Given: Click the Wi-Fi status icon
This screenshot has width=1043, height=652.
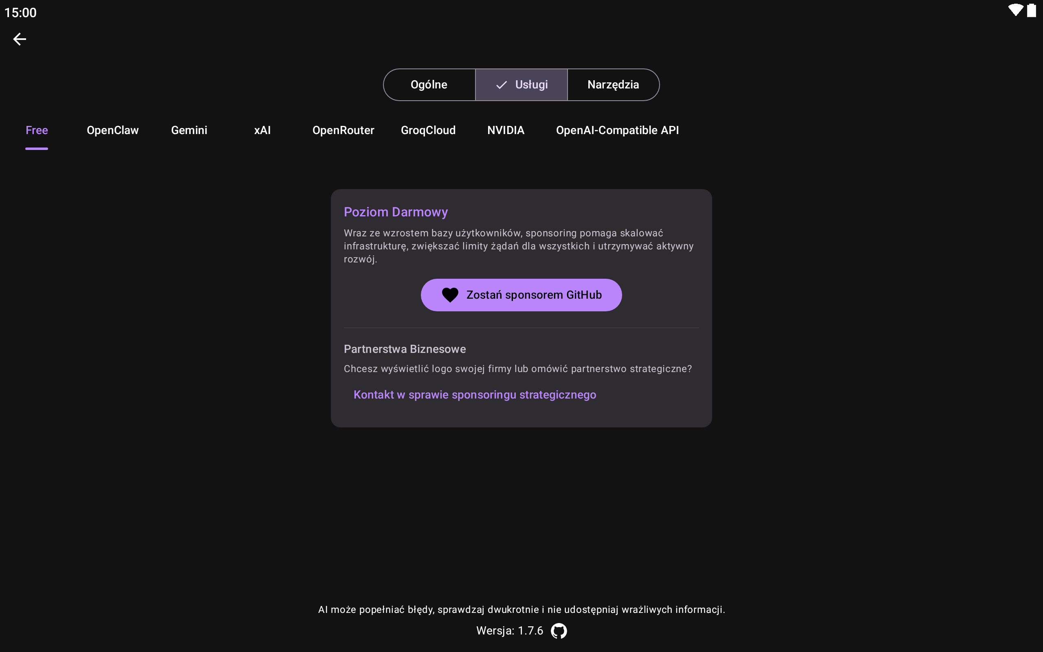Looking at the screenshot, I should [x=1015, y=10].
